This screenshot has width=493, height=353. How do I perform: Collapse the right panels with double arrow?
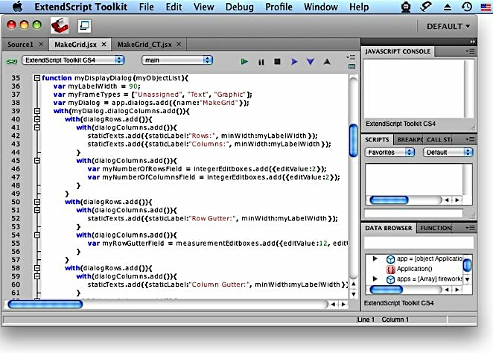[x=473, y=42]
